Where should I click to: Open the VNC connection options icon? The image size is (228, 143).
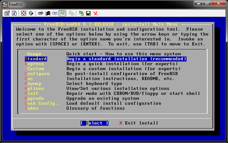[7, 13]
